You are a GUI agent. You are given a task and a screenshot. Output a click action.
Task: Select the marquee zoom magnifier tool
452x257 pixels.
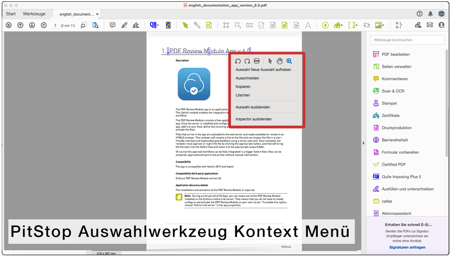tap(84, 25)
